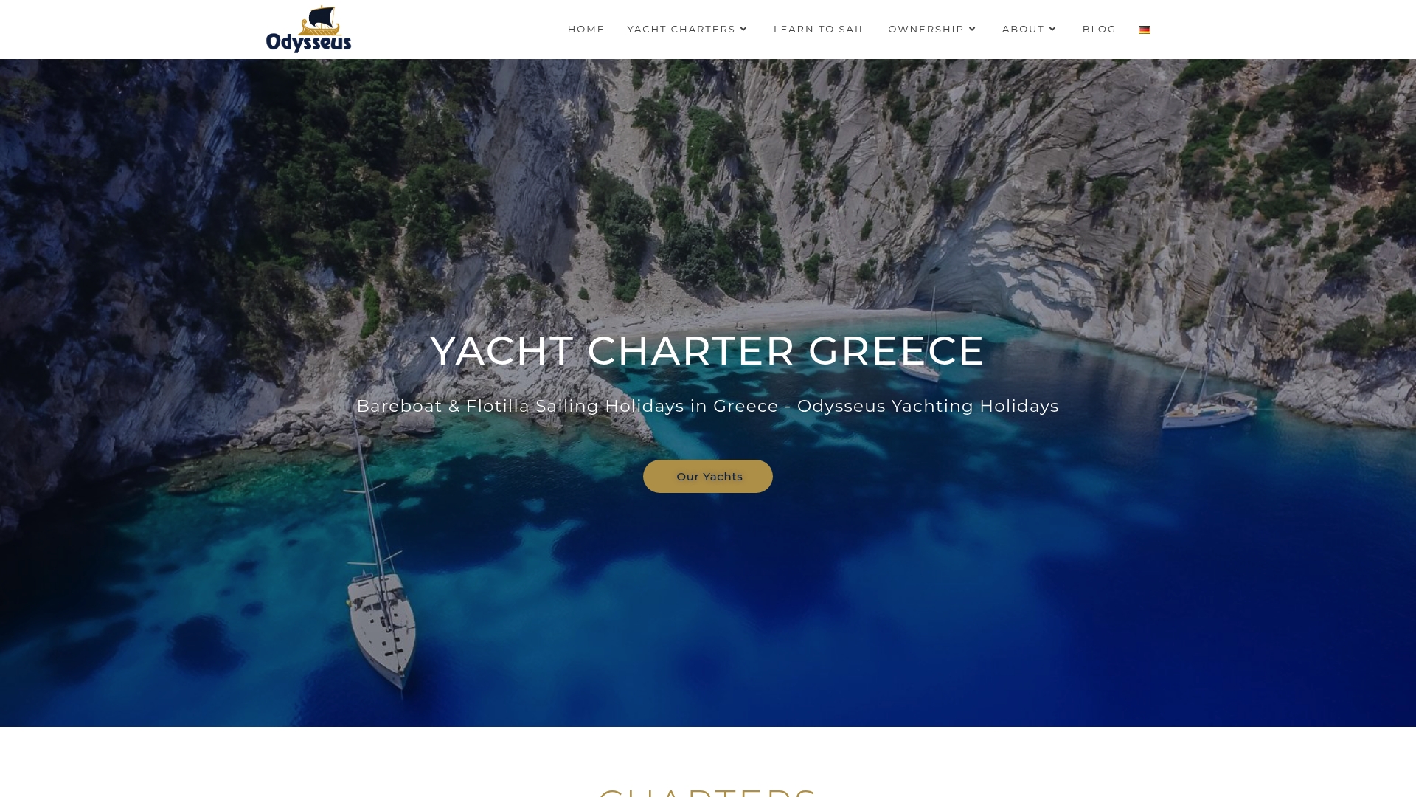Open the Home menu item

pyautogui.click(x=586, y=30)
